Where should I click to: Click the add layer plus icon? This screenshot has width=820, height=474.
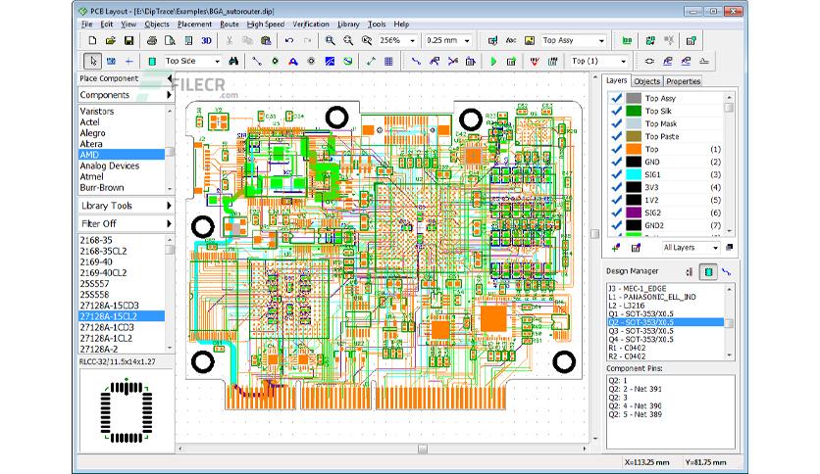[616, 248]
